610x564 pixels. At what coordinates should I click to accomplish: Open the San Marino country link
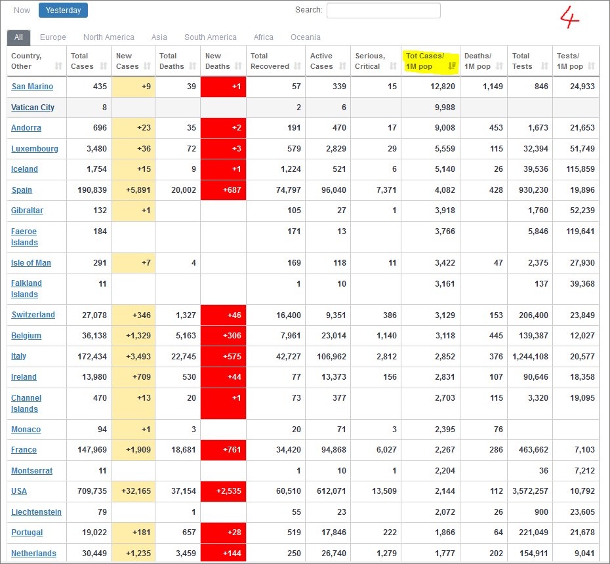(32, 87)
